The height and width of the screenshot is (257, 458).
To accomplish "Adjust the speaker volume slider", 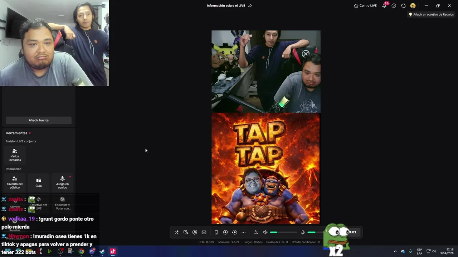I will tap(283, 232).
